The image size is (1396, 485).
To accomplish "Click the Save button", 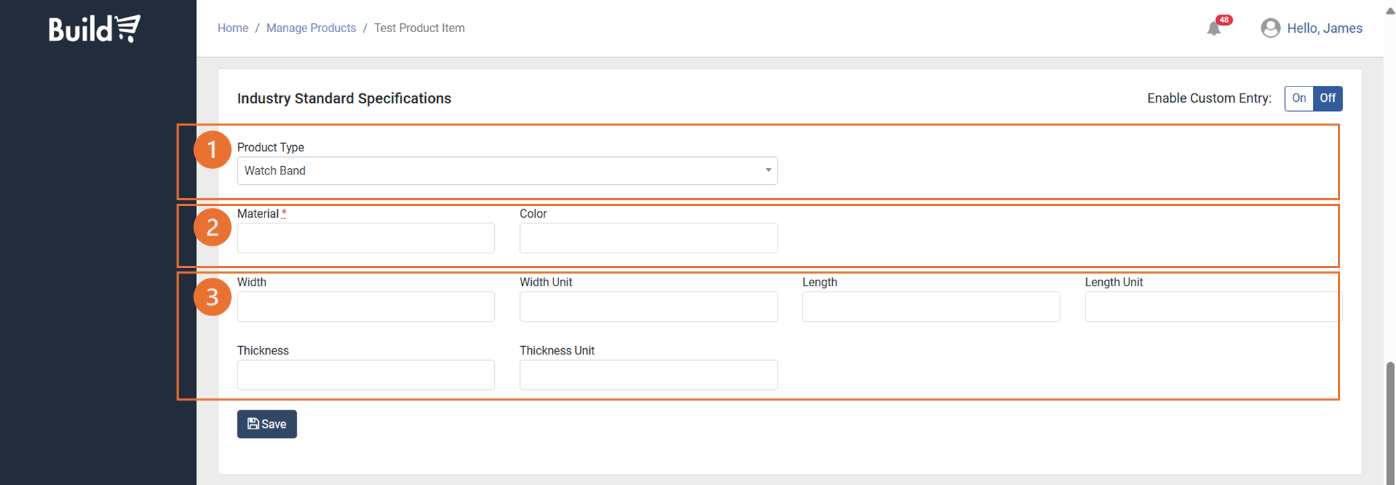I will click(267, 424).
